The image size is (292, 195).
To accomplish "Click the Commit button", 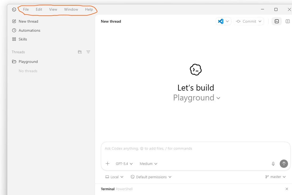I will click(246, 21).
